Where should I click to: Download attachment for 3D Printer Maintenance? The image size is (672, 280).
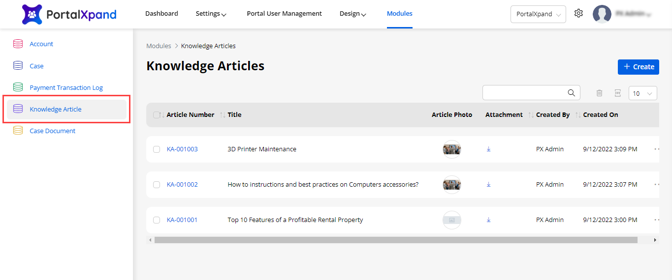[488, 149]
